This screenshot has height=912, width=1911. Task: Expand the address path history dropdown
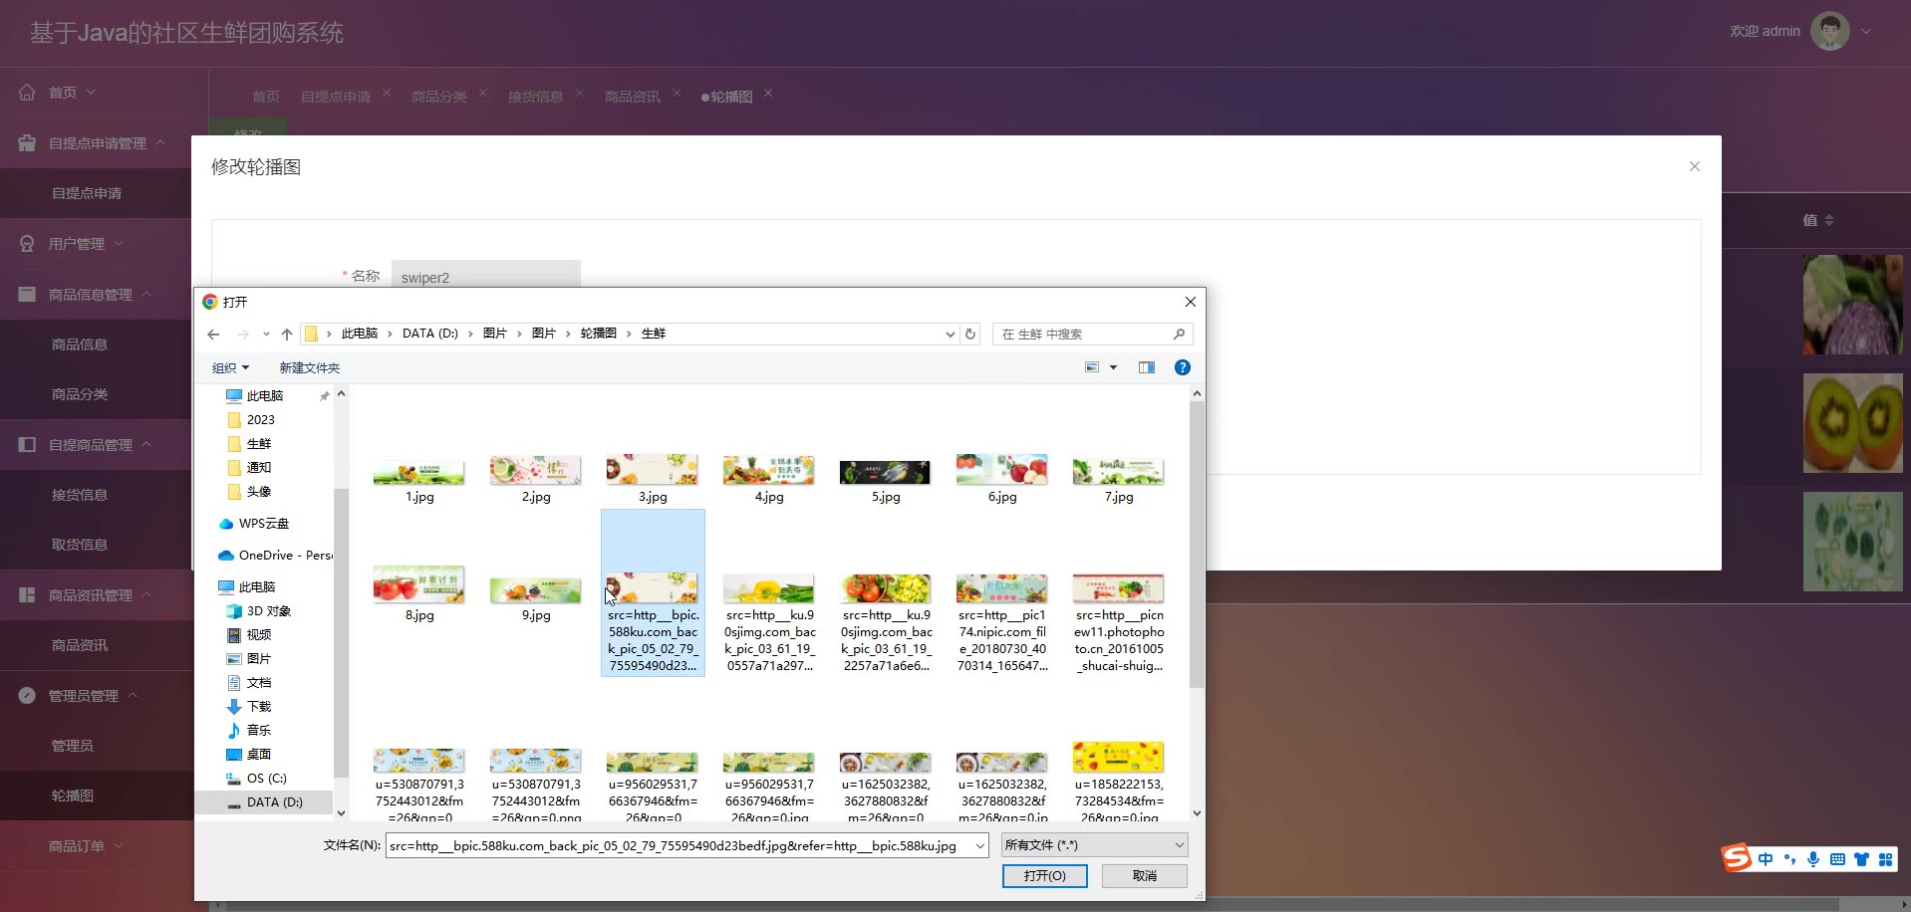pos(950,334)
